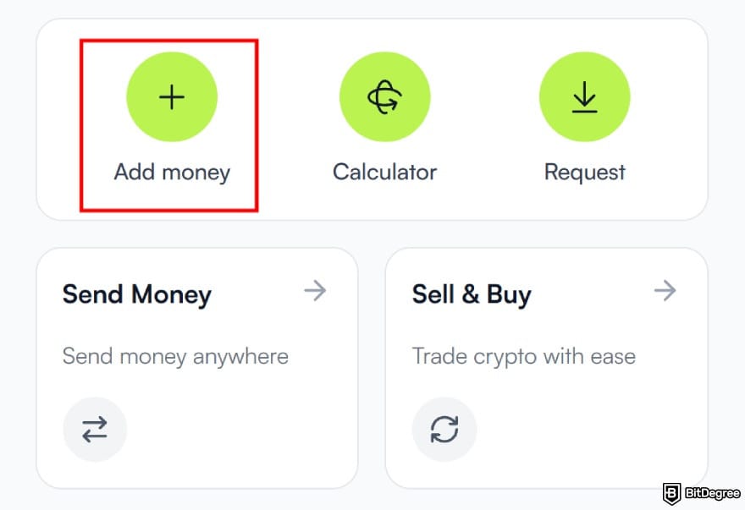
Task: Click the Send money anywhere description
Action: coord(175,356)
